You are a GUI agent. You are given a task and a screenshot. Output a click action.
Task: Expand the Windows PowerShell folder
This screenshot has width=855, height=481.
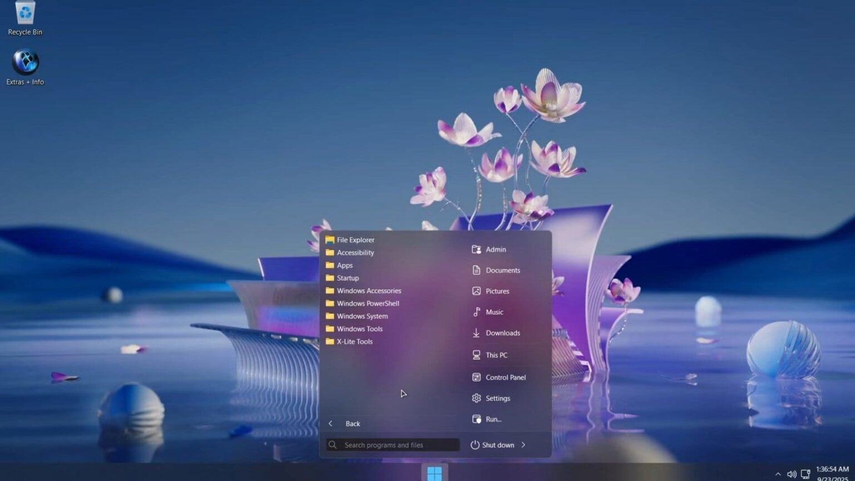tap(367, 303)
